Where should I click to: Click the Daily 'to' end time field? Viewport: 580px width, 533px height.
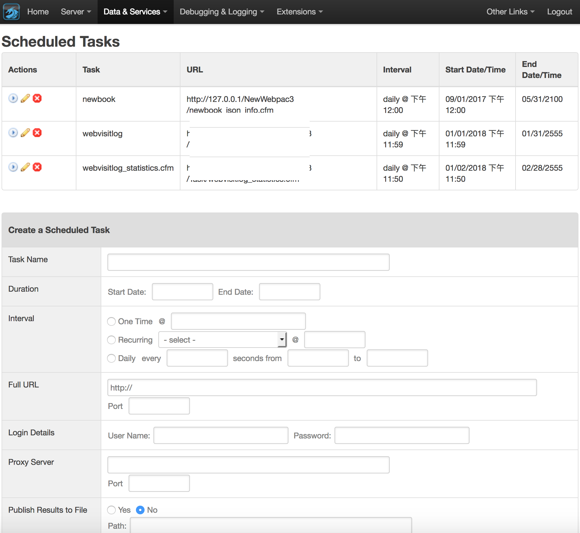click(397, 358)
